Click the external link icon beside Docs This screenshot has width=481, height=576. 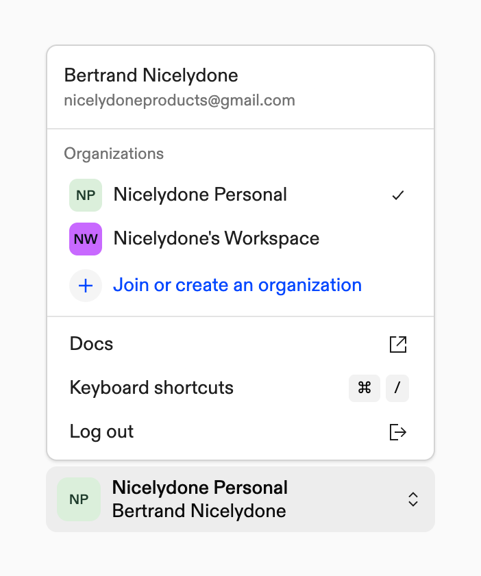pyautogui.click(x=397, y=344)
